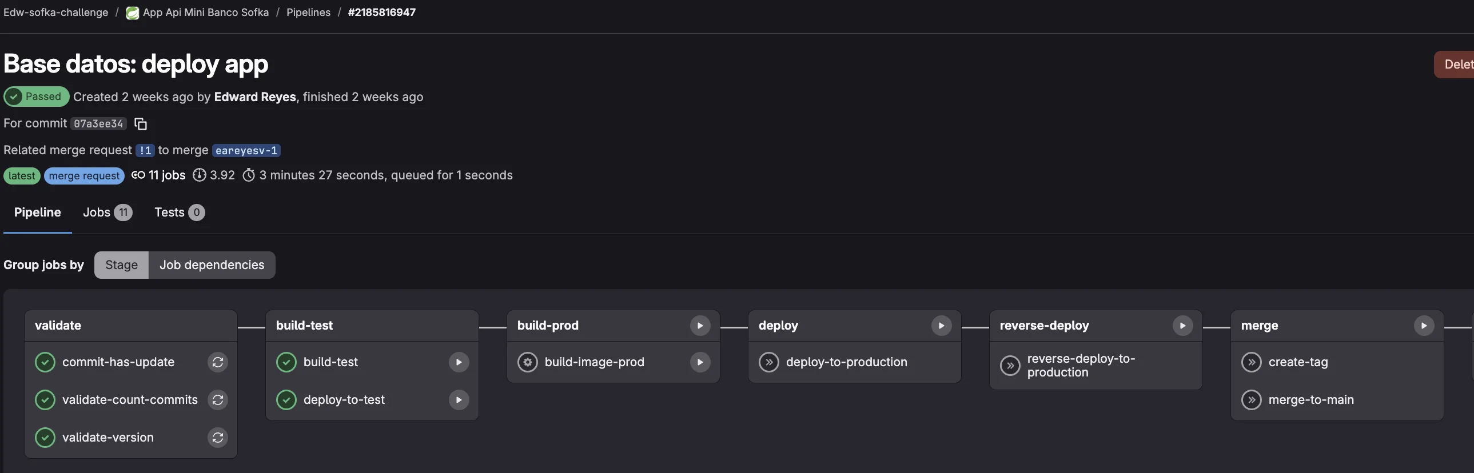Switch to the Jobs tab
Screen dimensions: 1474x473
click(x=107, y=212)
